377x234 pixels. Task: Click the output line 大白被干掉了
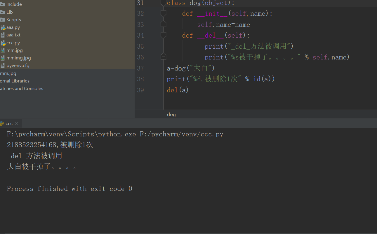click(42, 167)
